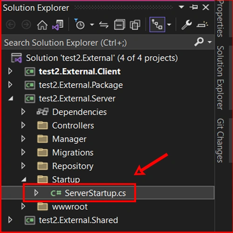Toggle auto-hide with the pin icon

click(x=193, y=7)
